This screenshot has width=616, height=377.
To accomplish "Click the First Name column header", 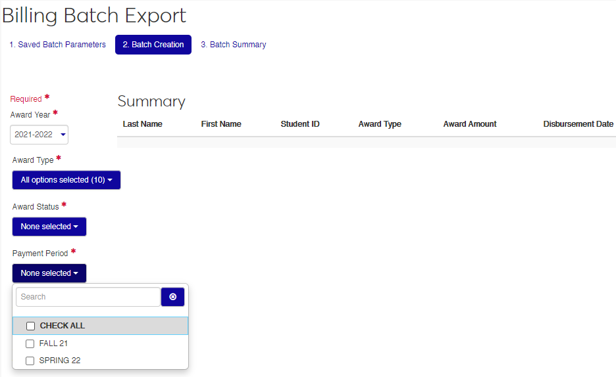I will [x=221, y=124].
